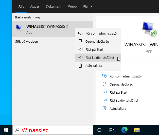Choose Avinstallera in context menu
Viewport: 159px width, 135px height.
pos(94,66)
